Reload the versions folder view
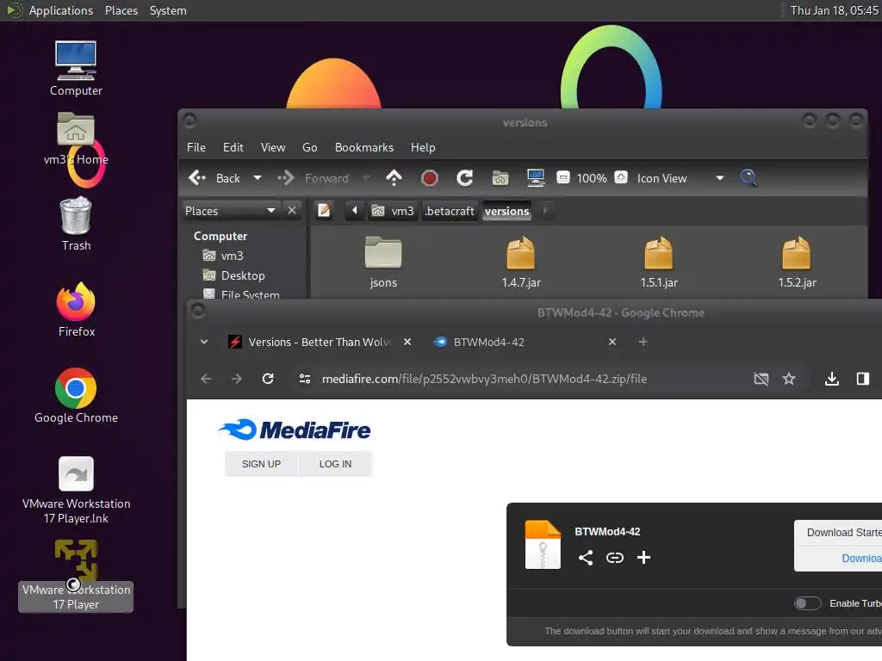The image size is (882, 661). click(x=464, y=178)
